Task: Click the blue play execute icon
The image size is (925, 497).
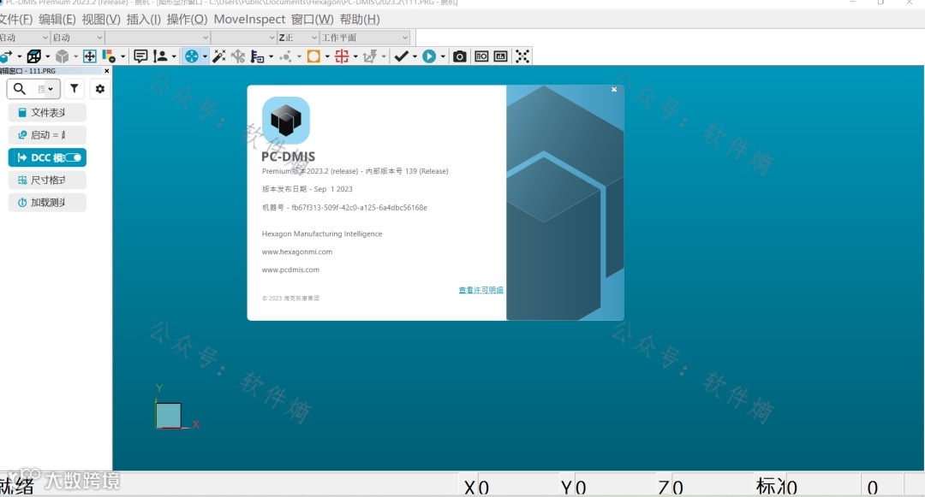Action: [429, 56]
